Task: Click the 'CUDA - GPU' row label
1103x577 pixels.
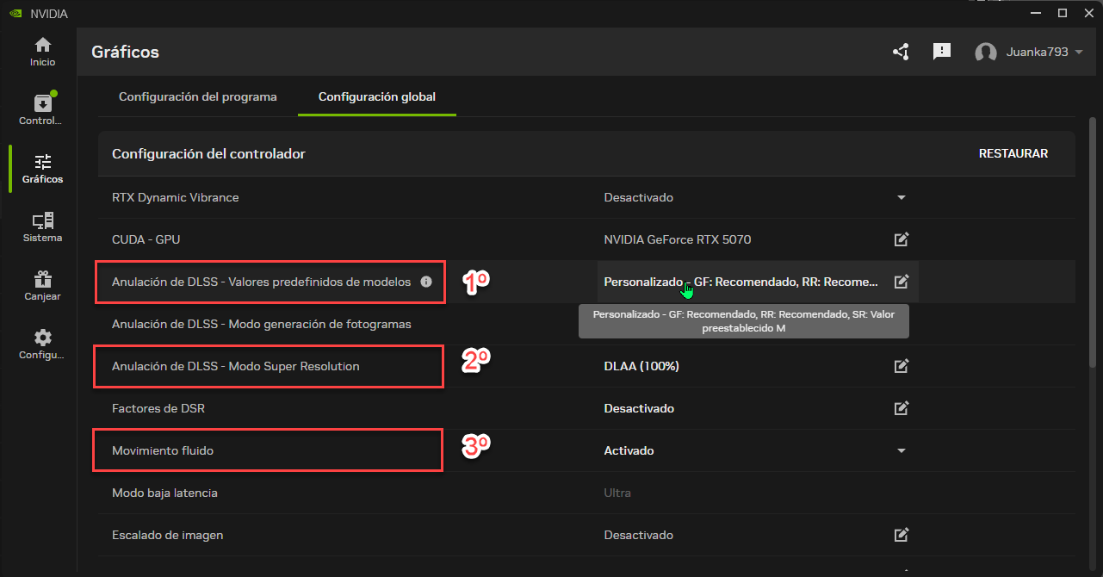Action: 146,239
